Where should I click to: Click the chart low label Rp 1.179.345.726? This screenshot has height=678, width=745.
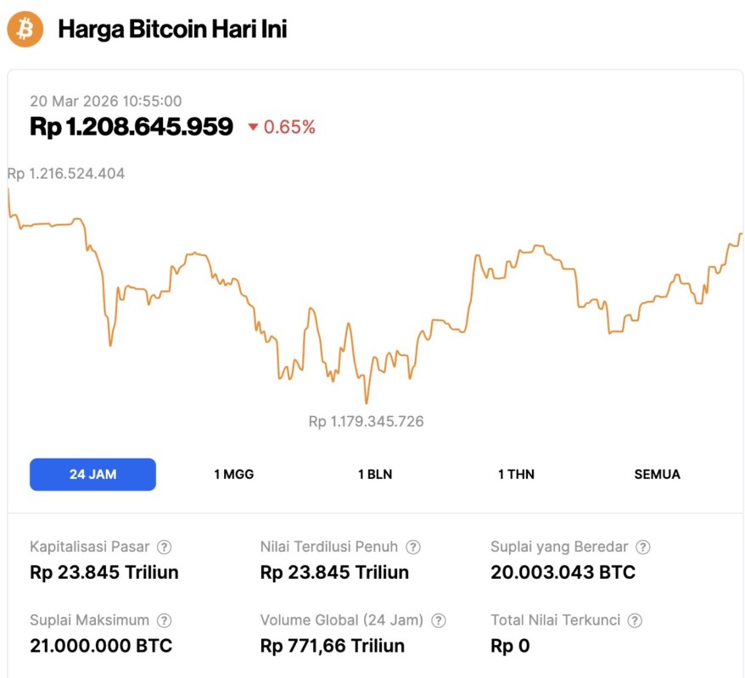pos(366,421)
